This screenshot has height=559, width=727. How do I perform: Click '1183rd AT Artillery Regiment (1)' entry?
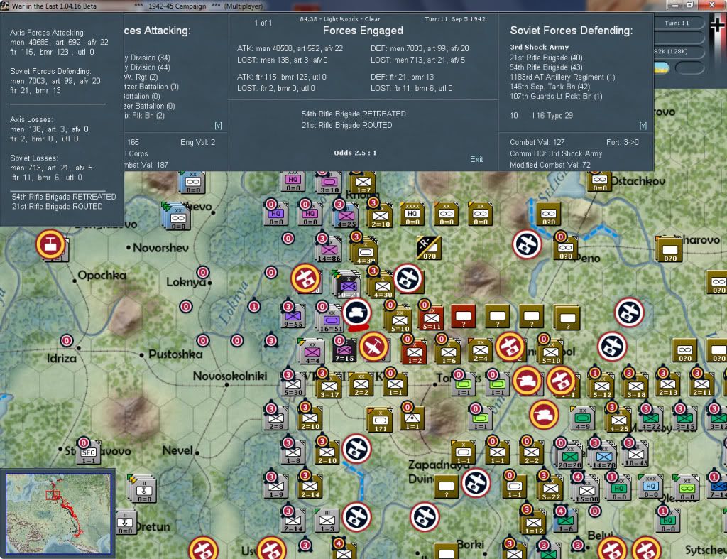[x=562, y=77]
